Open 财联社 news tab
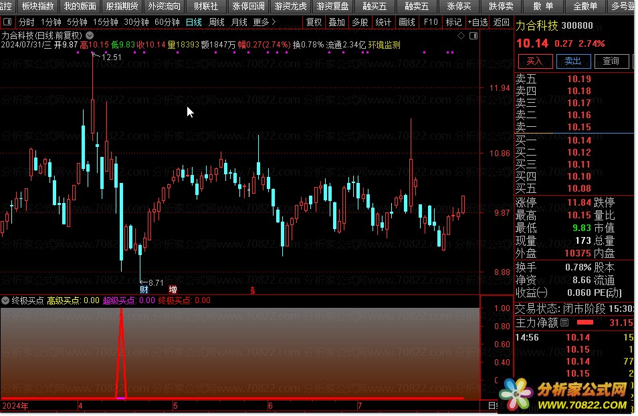This screenshot has height=416, width=638. 206,6
